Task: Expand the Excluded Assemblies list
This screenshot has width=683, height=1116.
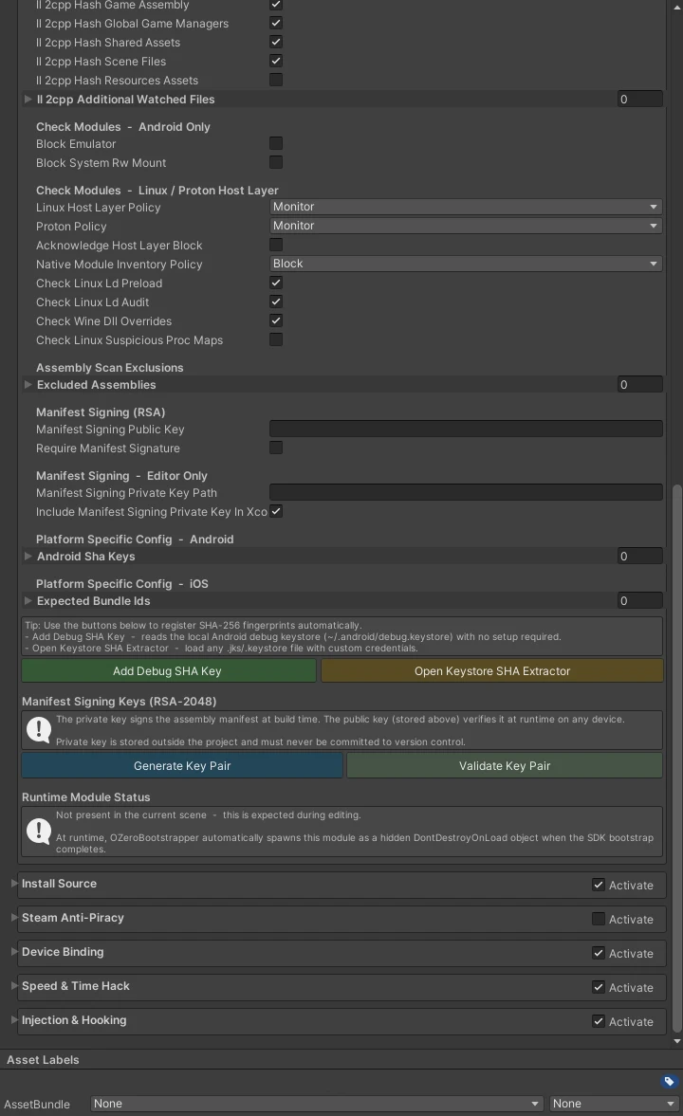Action: (28, 384)
